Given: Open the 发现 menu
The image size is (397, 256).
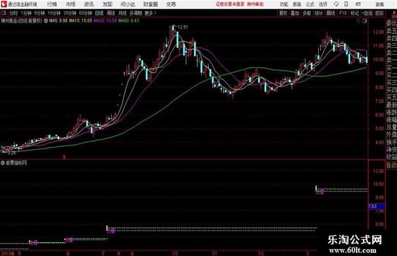Looking at the screenshot, I should [108, 4].
